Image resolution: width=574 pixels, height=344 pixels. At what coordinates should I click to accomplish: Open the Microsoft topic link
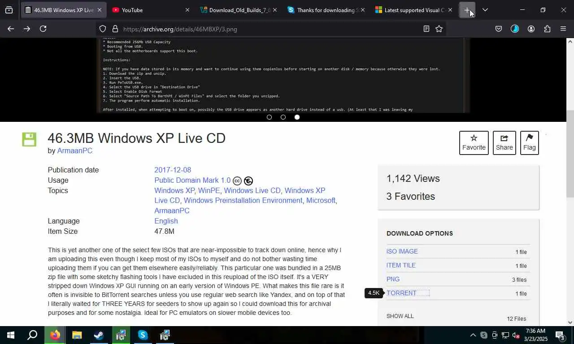click(321, 200)
